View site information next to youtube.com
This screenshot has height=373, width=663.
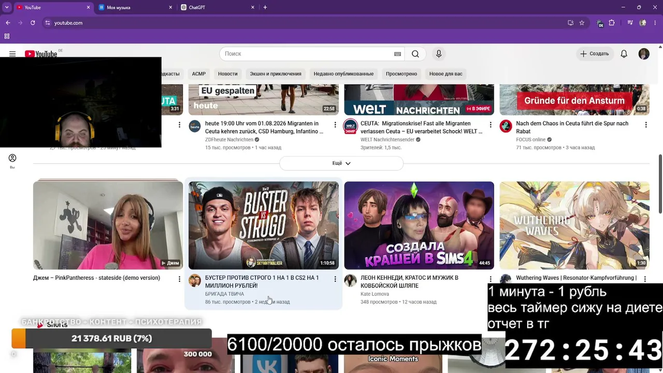click(48, 23)
